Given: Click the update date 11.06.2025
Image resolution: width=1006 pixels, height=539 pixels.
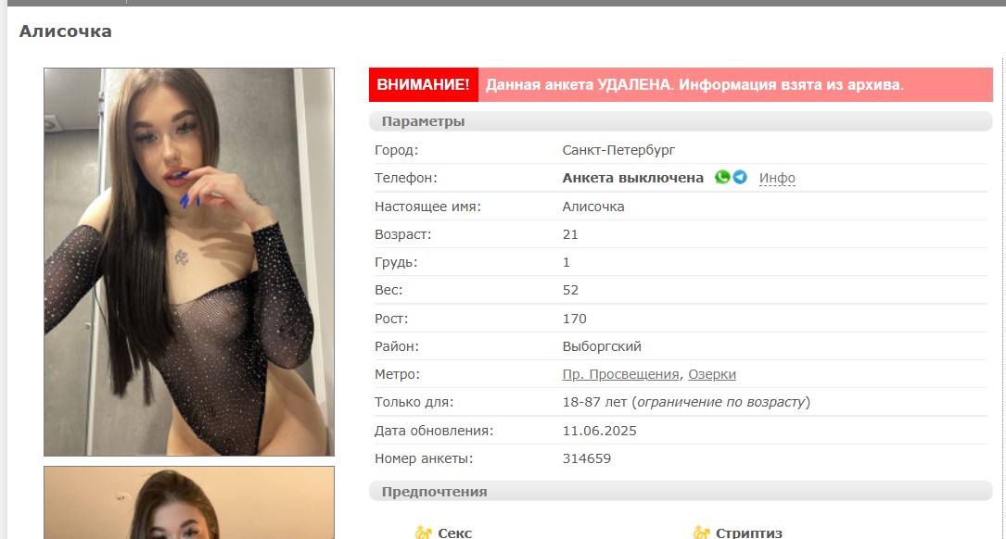Looking at the screenshot, I should click(599, 431).
